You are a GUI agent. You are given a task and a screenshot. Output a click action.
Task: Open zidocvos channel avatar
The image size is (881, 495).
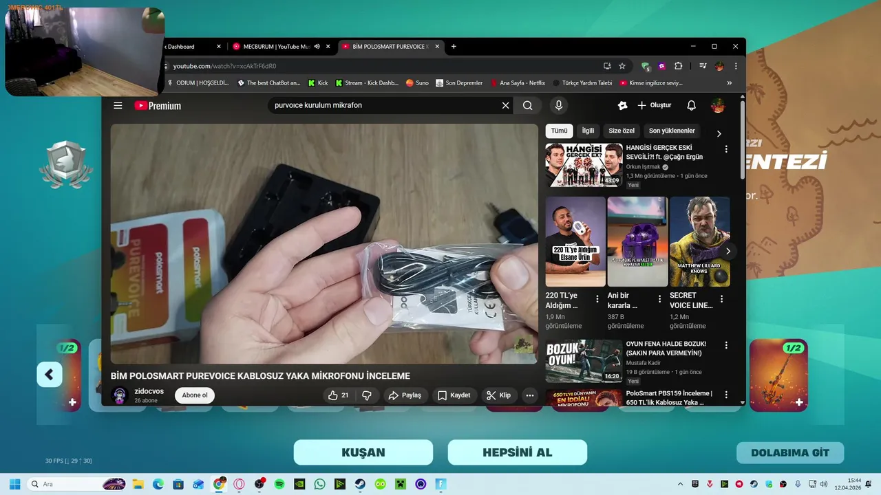tap(120, 395)
